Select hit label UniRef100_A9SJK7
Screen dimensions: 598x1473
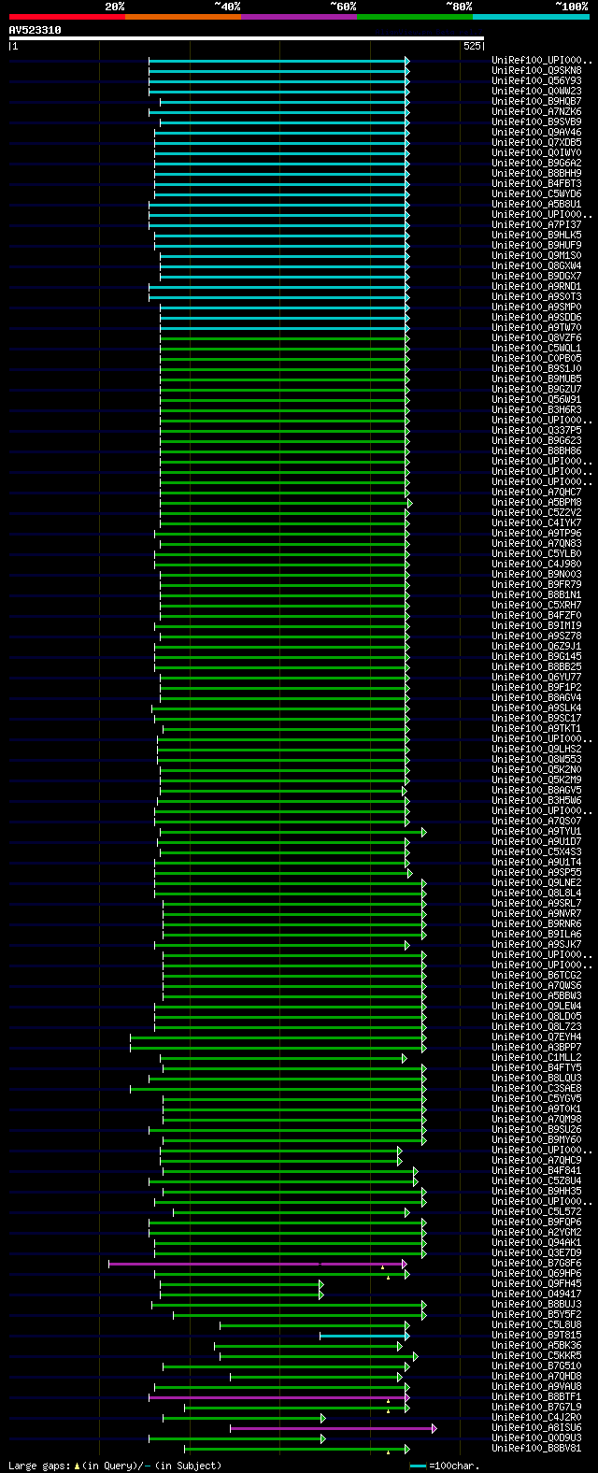[536, 944]
